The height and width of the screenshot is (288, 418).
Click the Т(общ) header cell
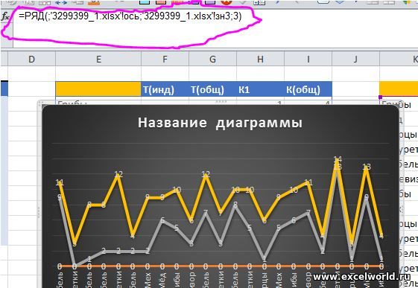coord(213,89)
